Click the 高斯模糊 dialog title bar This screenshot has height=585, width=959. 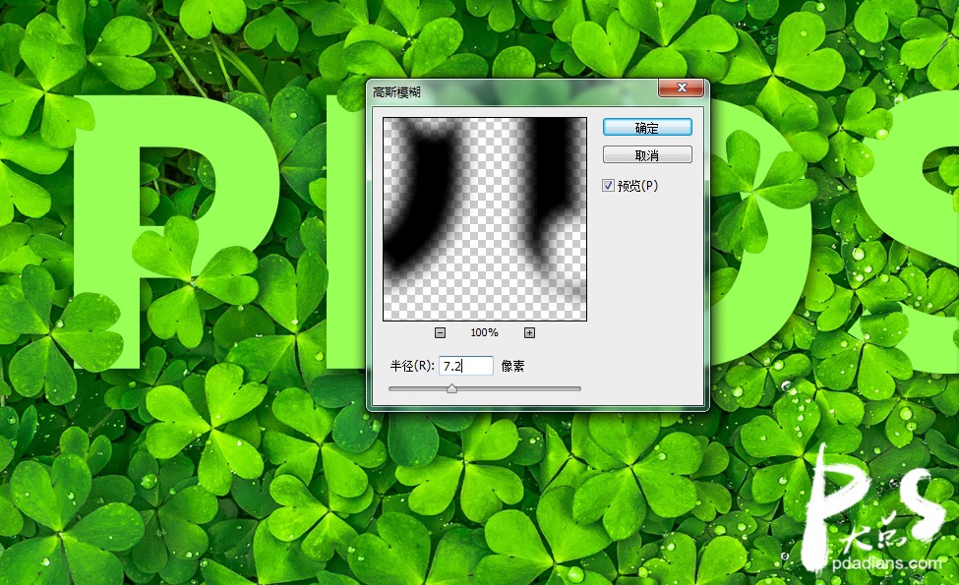pos(513,91)
